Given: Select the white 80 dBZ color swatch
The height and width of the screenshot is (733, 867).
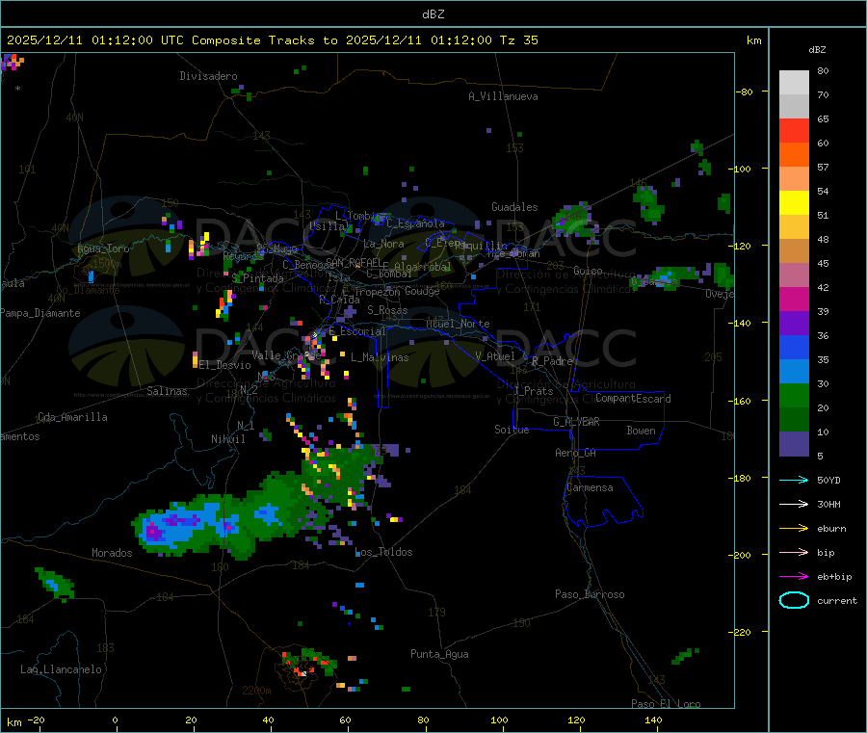Looking at the screenshot, I should [794, 83].
